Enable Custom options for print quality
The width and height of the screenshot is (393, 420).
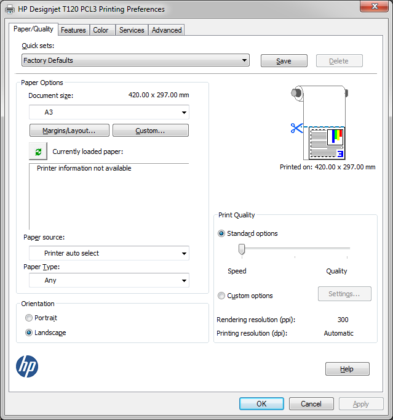(221, 296)
